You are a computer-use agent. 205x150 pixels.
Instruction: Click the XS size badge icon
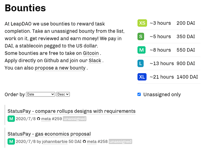point(142,23)
